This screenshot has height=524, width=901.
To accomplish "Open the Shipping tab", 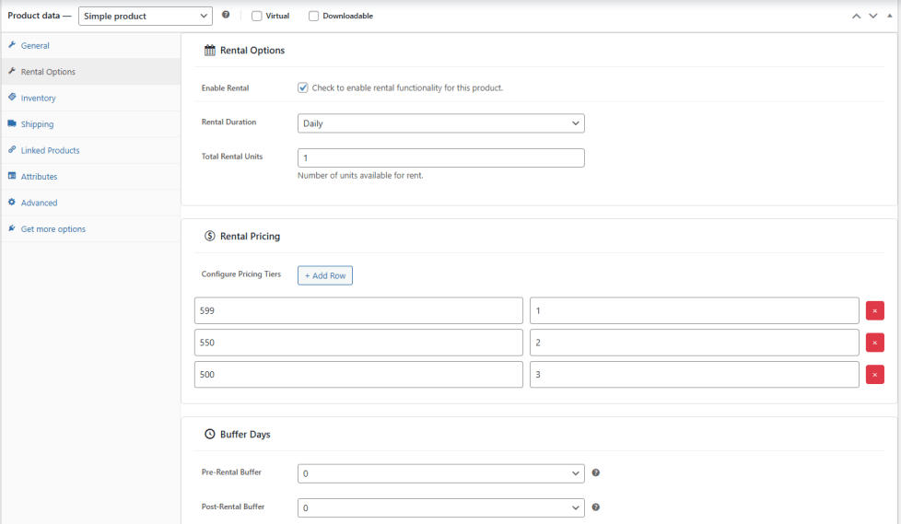I will point(37,124).
